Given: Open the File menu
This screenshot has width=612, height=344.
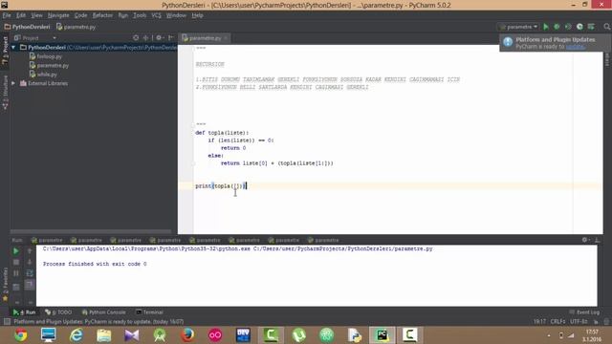Looking at the screenshot, I should pos(7,15).
